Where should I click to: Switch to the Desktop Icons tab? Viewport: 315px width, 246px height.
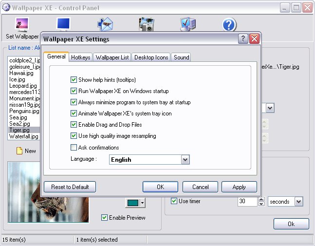pyautogui.click(x=151, y=57)
